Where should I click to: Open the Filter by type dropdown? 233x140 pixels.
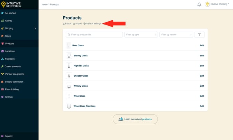(x=141, y=34)
